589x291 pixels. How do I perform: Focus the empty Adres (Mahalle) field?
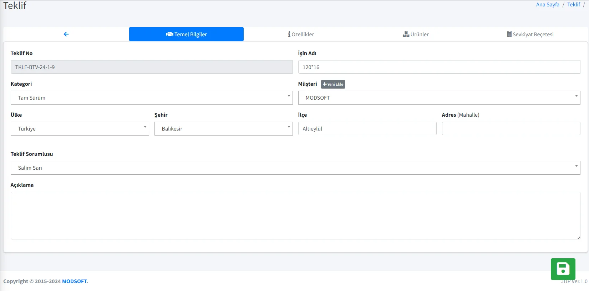pyautogui.click(x=511, y=129)
